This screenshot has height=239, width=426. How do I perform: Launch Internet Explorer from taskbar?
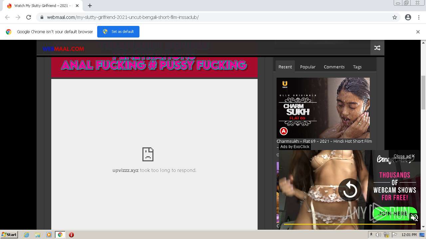click(x=27, y=235)
